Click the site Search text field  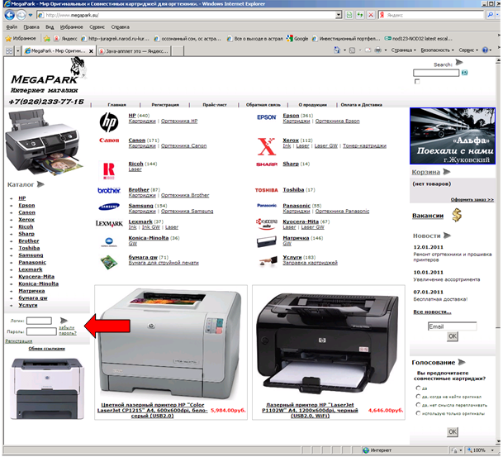point(436,73)
